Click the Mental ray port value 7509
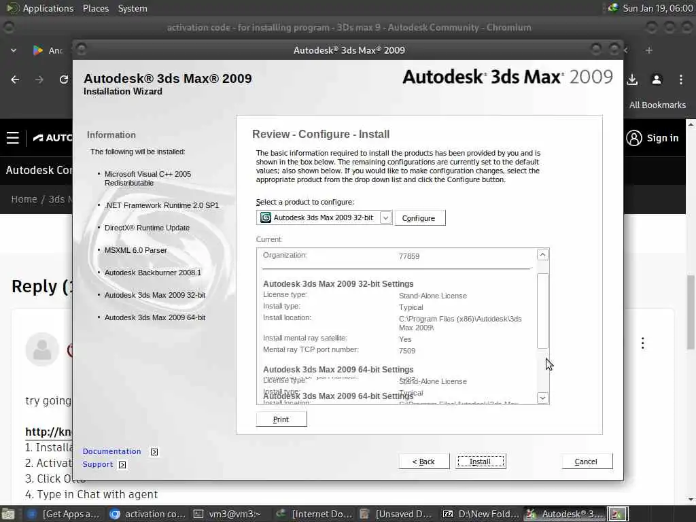Screen dimensions: 696x522 coord(407,351)
